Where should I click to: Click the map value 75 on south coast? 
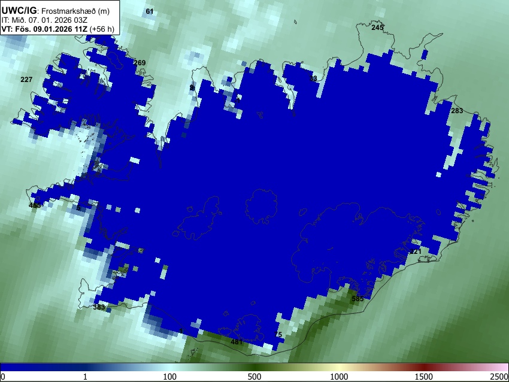tap(278, 335)
